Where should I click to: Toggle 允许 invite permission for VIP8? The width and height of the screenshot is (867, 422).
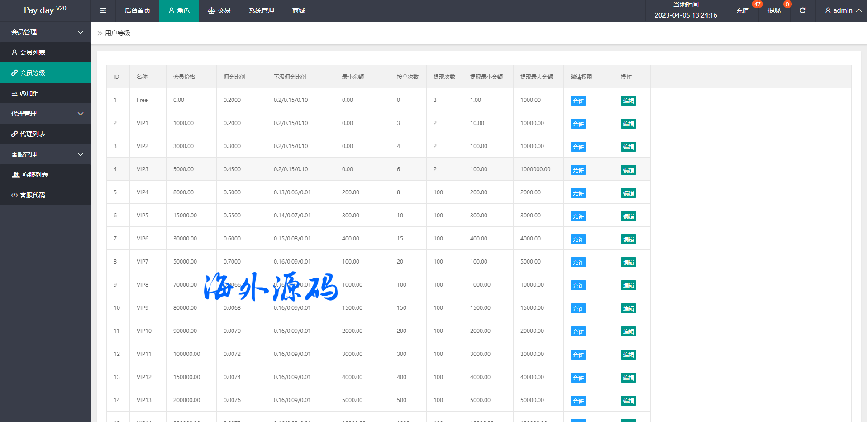(x=578, y=285)
